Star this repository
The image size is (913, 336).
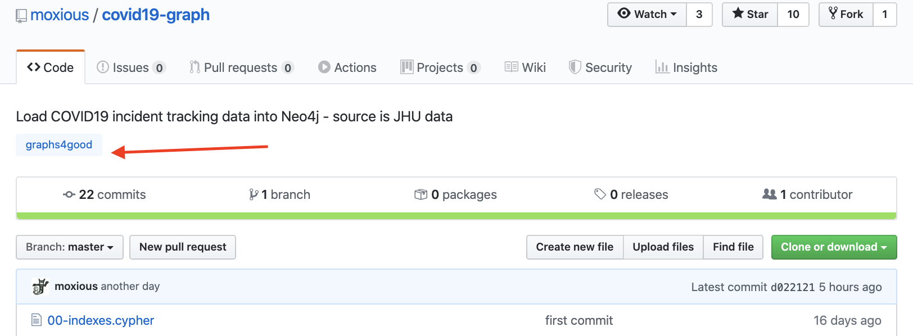[750, 15]
